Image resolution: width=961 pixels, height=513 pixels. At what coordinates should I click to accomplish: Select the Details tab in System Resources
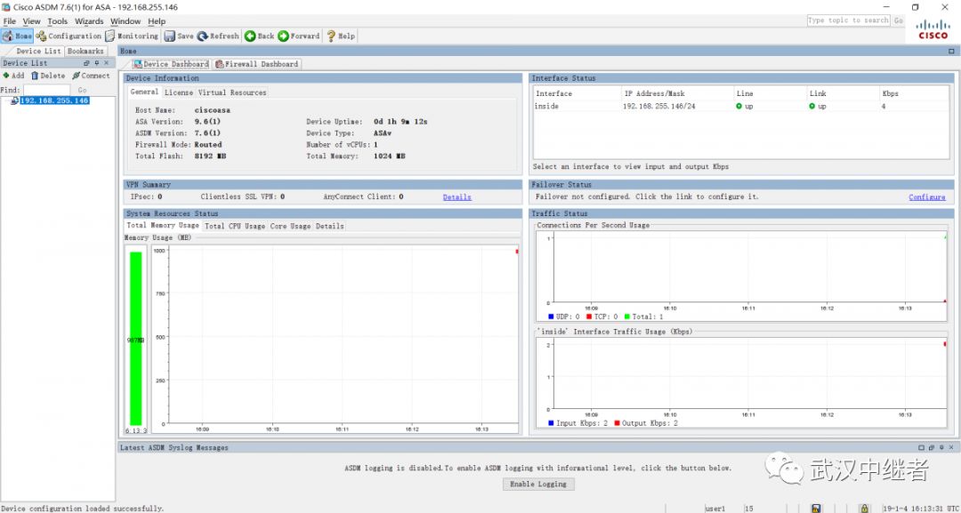(330, 226)
